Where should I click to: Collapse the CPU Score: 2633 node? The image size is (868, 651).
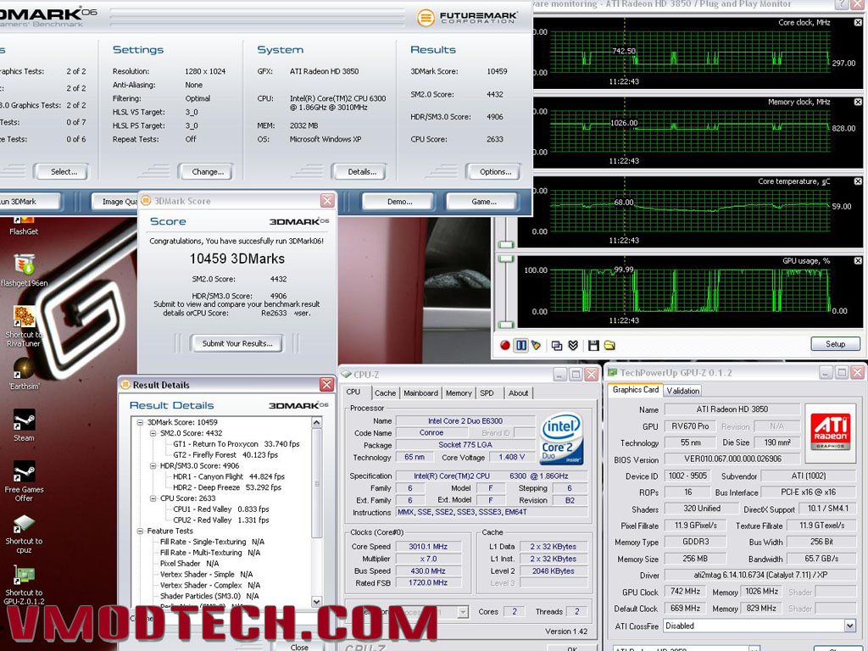pyautogui.click(x=153, y=498)
